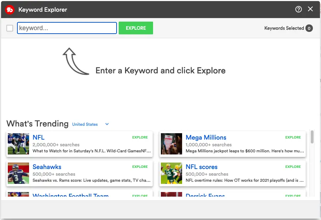Screen dimensions: 321x220
Task: Explore the Seahawks trending keyword
Action: tap(140, 167)
